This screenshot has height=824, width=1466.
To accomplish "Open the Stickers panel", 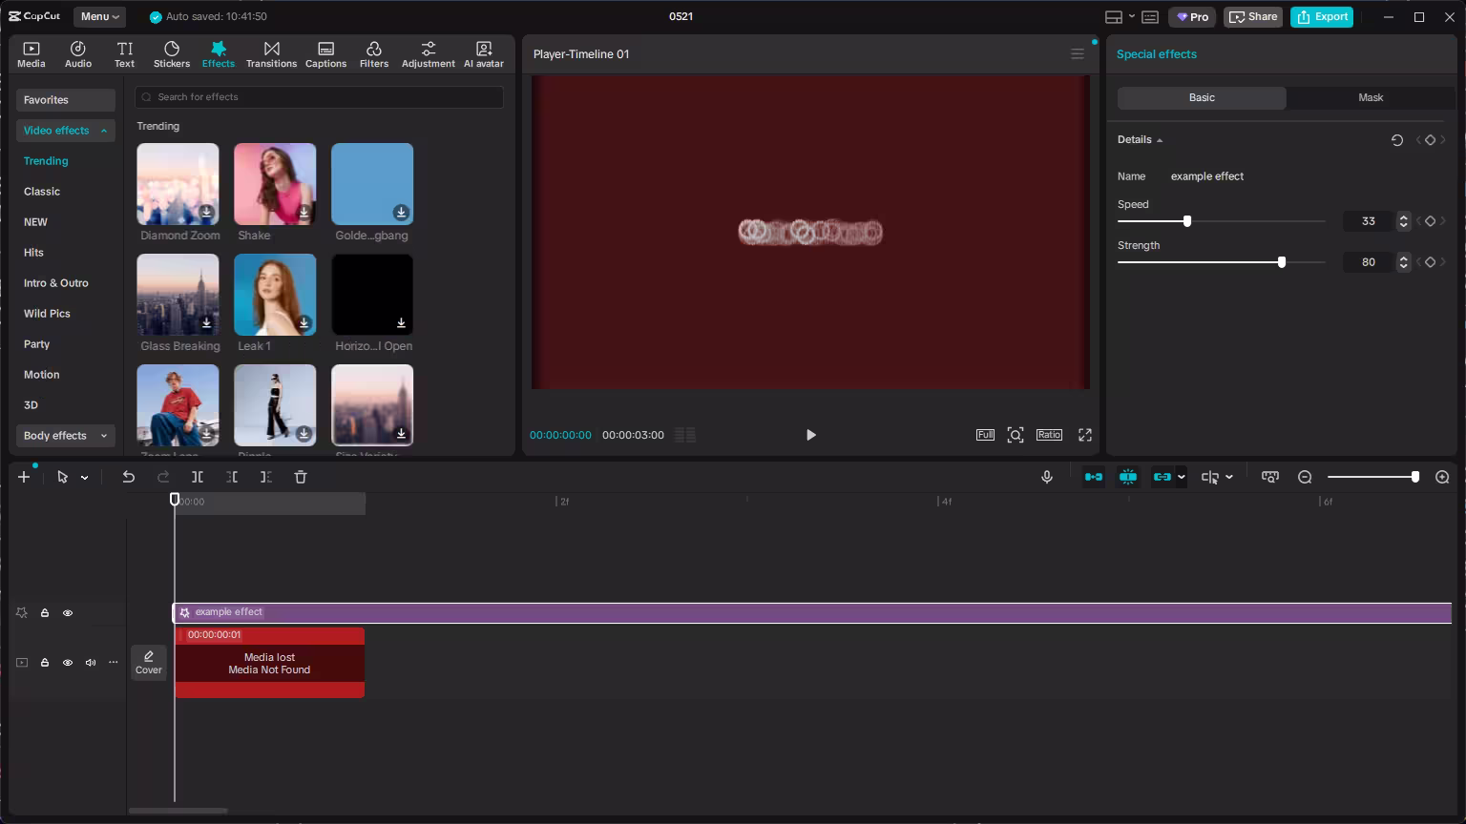I will [x=172, y=54].
